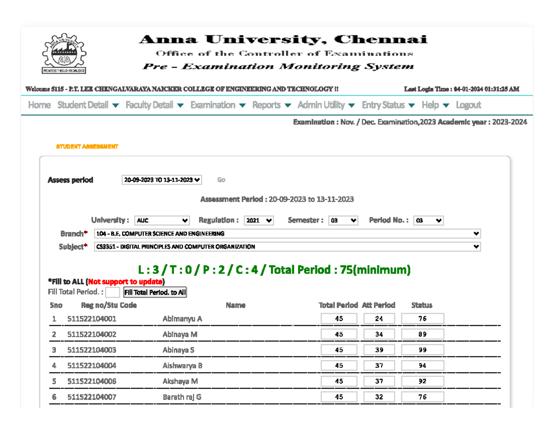
Task: Click the Anna University logo
Action: [65, 53]
